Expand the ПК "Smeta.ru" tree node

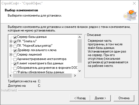(11, 41)
